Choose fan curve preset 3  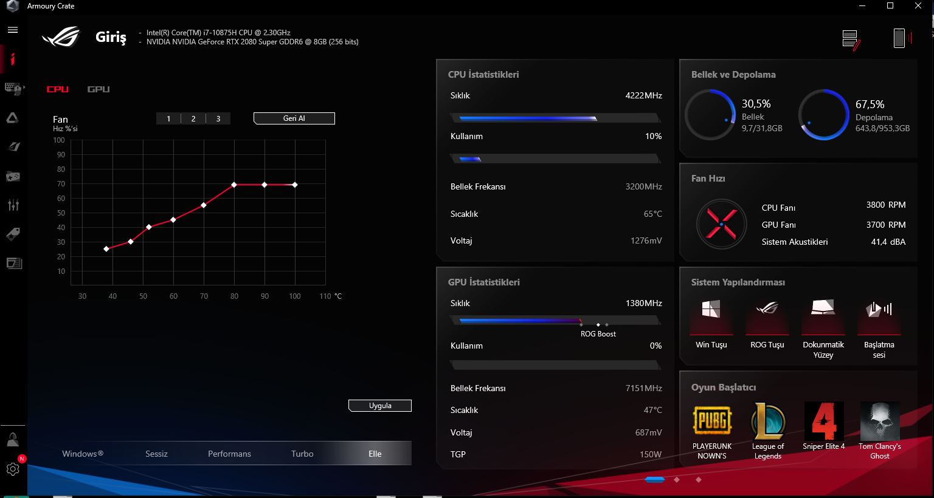pyautogui.click(x=218, y=118)
